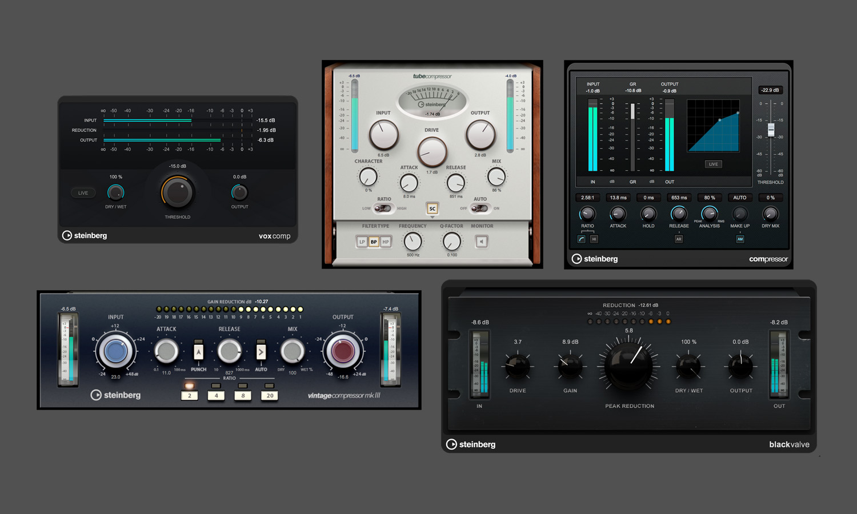Select the HP filter type
The width and height of the screenshot is (857, 514).
[x=386, y=242]
